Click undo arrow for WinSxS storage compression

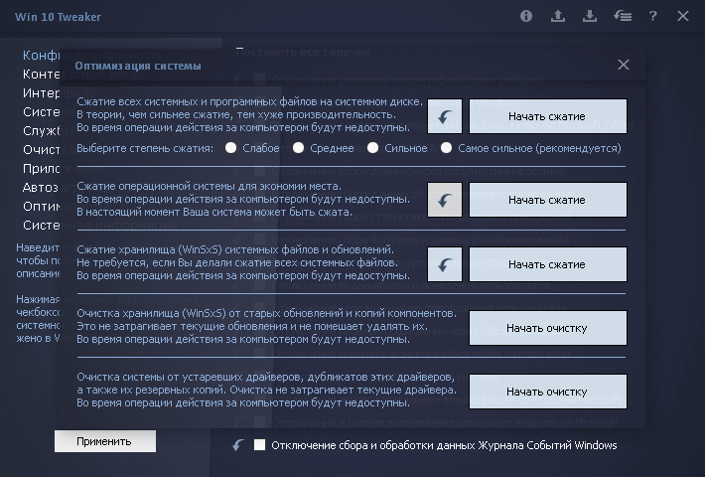pos(445,264)
